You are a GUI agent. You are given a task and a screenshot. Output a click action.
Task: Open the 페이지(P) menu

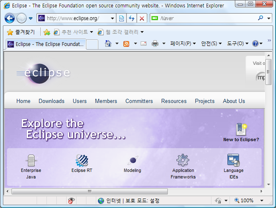click(183, 43)
